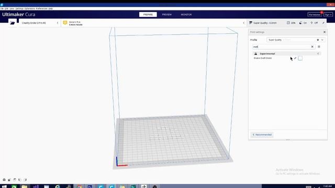
Task: Open the settings visibility hamburger menu
Action: tap(319, 46)
